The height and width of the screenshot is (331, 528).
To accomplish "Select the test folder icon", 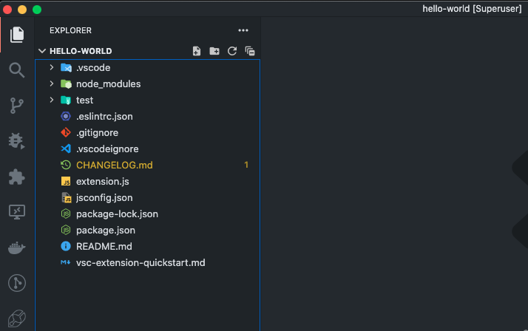I will [66, 100].
